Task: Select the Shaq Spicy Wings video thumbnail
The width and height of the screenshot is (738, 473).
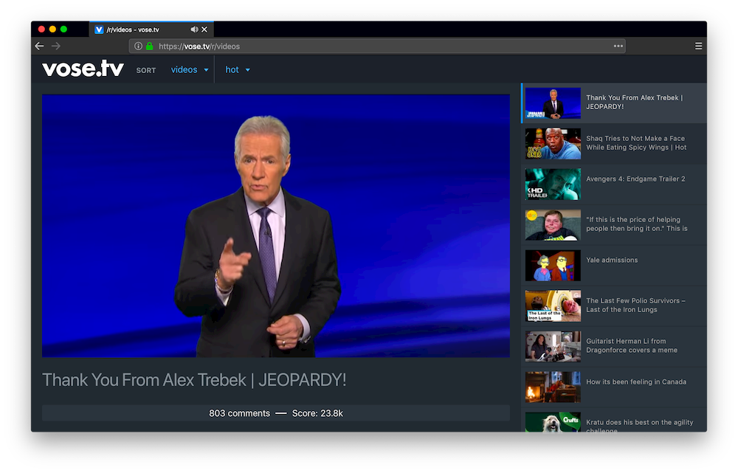Action: 553,144
